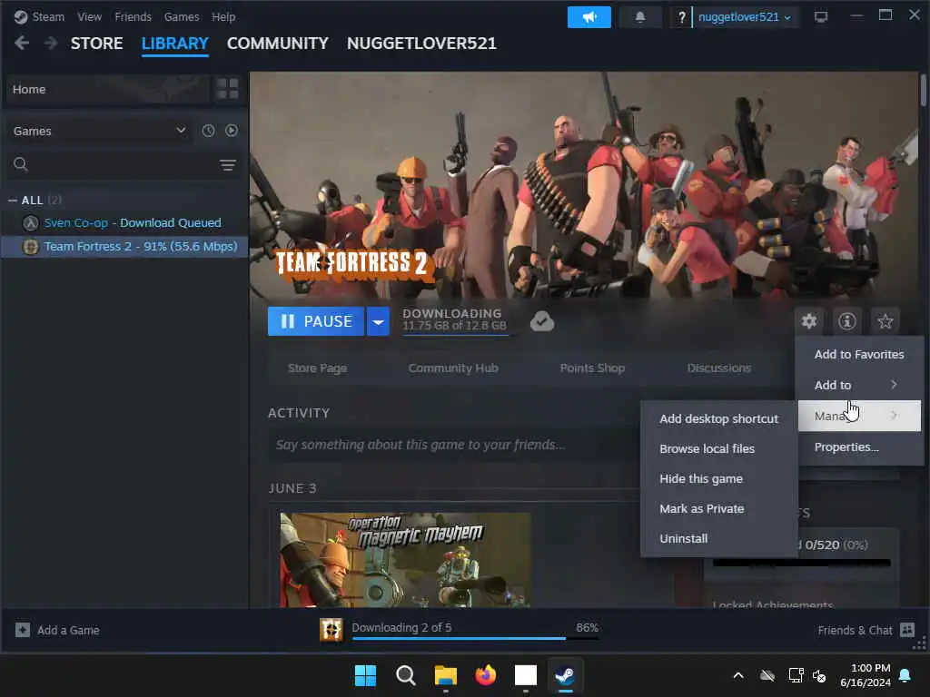Expand the Add to submenu
The height and width of the screenshot is (697, 930).
(857, 385)
